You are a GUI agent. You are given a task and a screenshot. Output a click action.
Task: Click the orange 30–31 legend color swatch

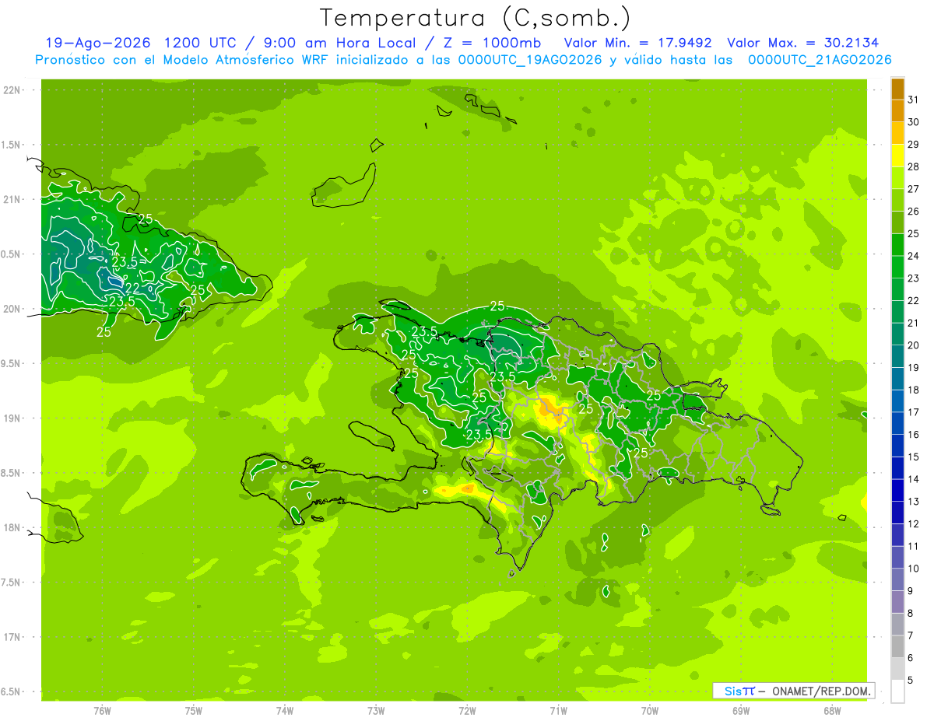click(897, 110)
